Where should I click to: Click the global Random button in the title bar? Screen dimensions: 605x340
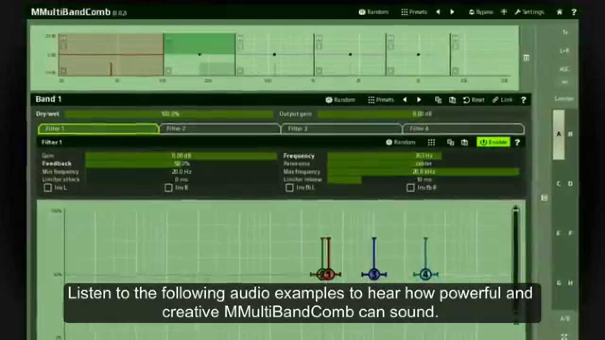click(x=373, y=12)
